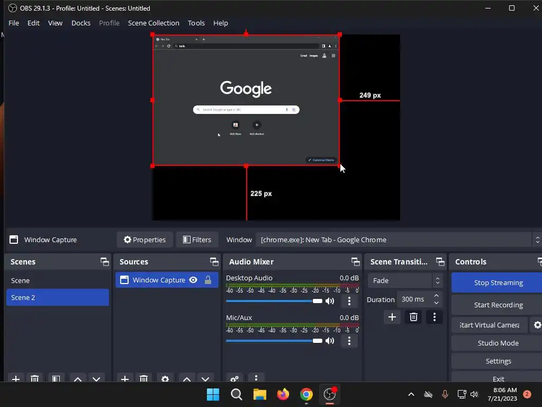Screen dimensions: 542x407
Task: Open the File menu
Action: tap(14, 23)
